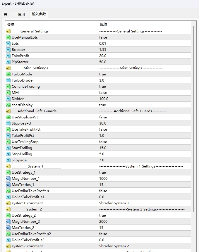Select the Booster row icon
The image size is (199, 252).
(x=8, y=50)
